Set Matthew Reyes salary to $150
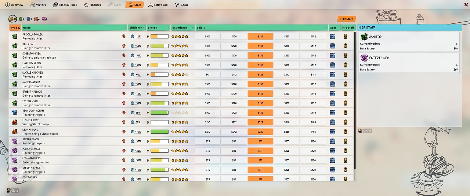The image size is (470, 196). point(287,65)
